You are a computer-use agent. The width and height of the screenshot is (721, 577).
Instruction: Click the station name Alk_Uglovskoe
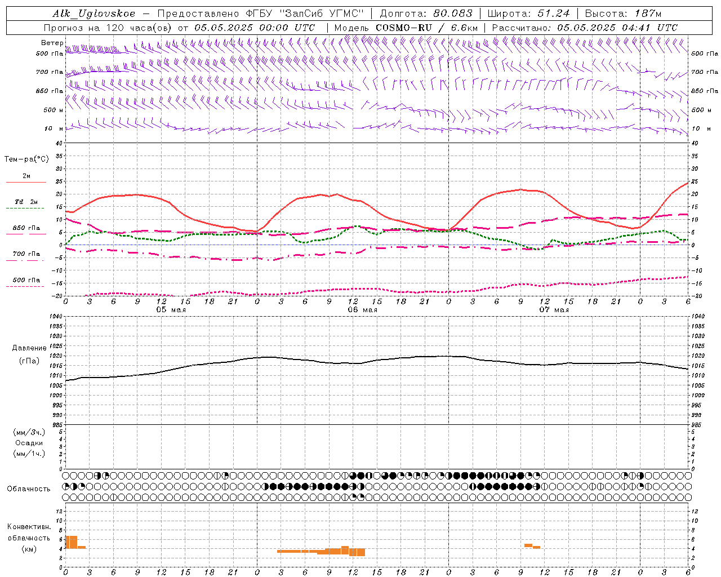click(x=94, y=14)
